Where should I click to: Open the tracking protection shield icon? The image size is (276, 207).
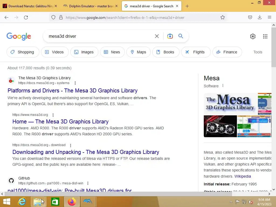[53, 18]
